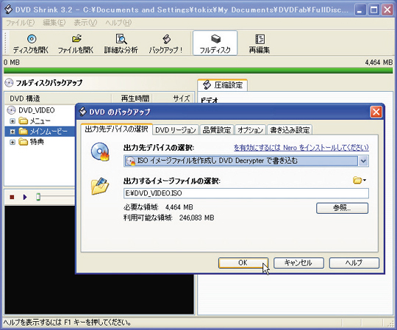Switch to フルディスク mode

point(215,43)
